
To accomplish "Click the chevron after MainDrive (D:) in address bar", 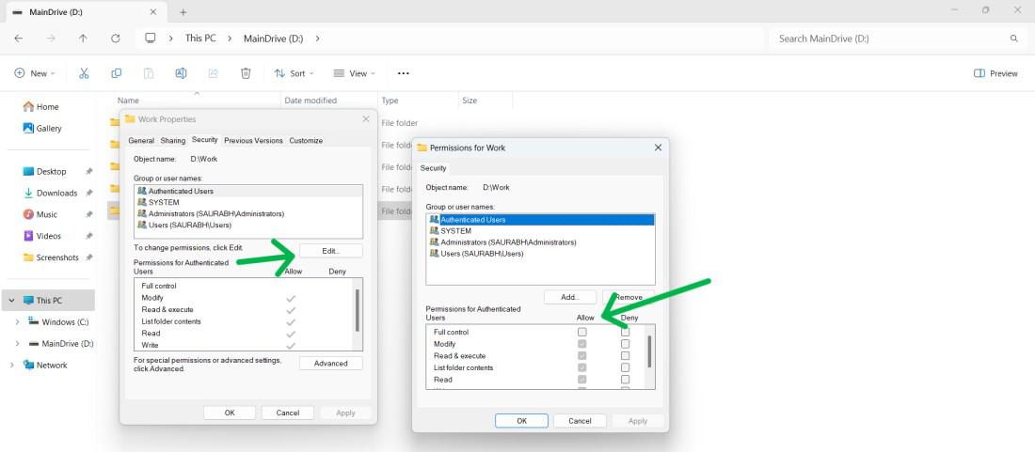I will (317, 39).
